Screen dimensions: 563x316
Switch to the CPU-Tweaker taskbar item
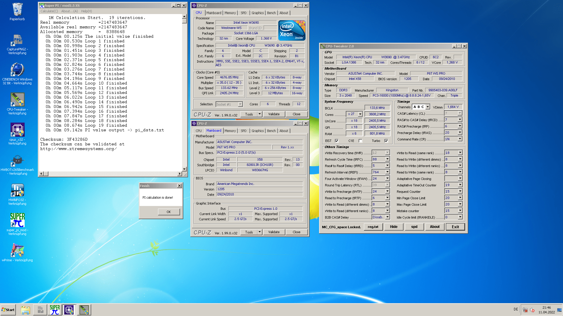tap(84, 310)
